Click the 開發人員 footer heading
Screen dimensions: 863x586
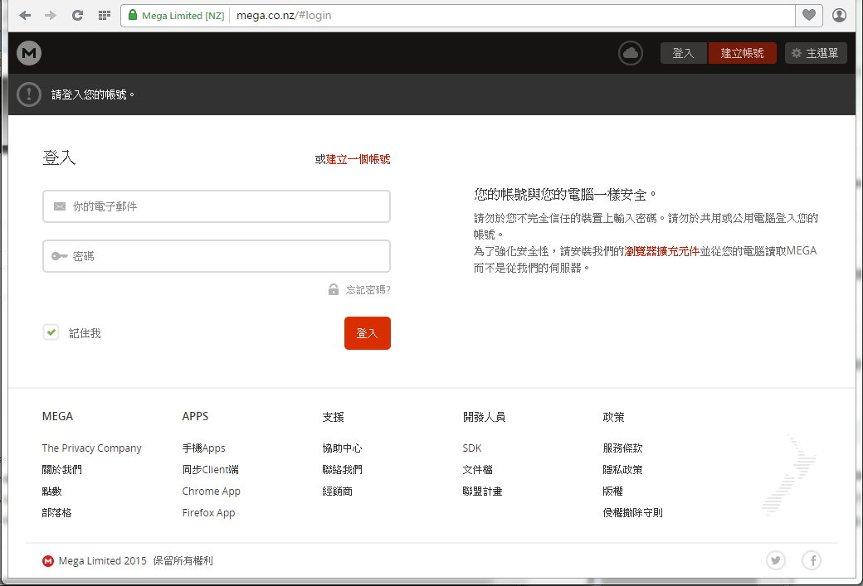[x=484, y=417]
